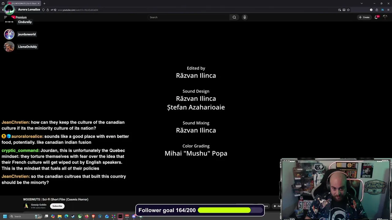Click the 7TV extension icon
The image size is (392, 220).
click(382, 10)
